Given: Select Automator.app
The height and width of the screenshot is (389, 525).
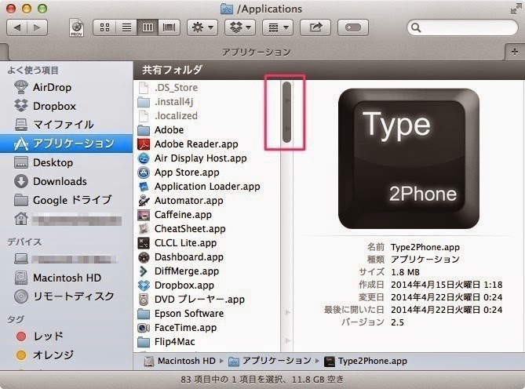Looking at the screenshot, I should click(x=206, y=201).
